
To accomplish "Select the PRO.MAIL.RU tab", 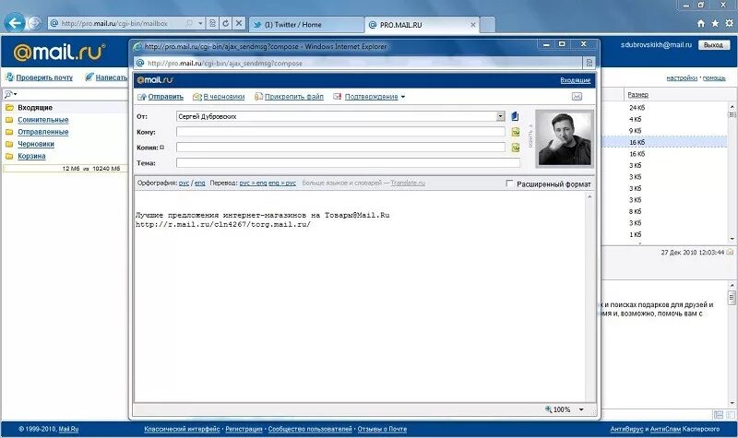I will 422,25.
